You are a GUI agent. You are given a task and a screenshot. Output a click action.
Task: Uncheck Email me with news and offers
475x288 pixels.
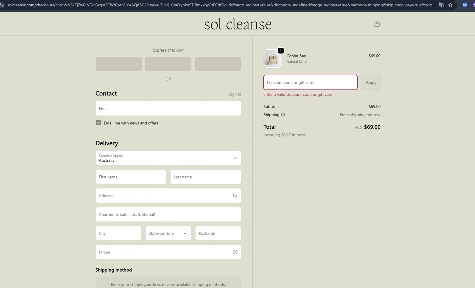98,123
